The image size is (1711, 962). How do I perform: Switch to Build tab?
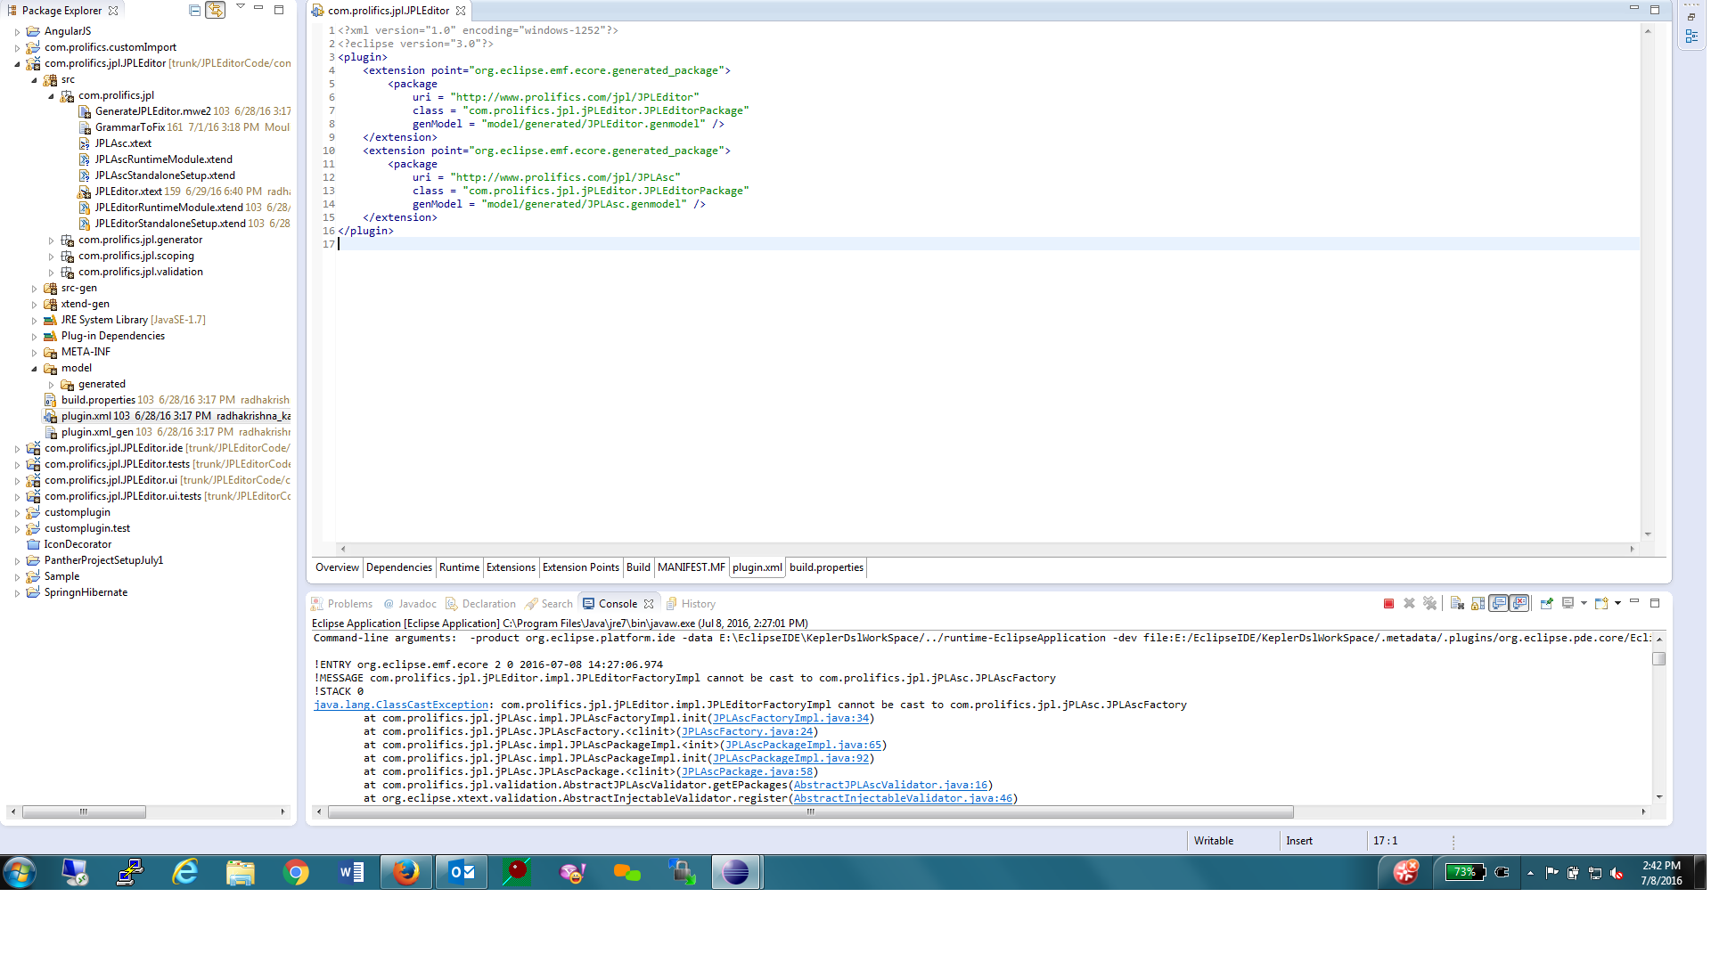point(638,567)
